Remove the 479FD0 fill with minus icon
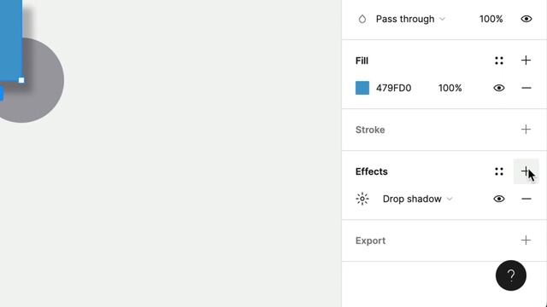The height and width of the screenshot is (307, 547). click(x=526, y=88)
